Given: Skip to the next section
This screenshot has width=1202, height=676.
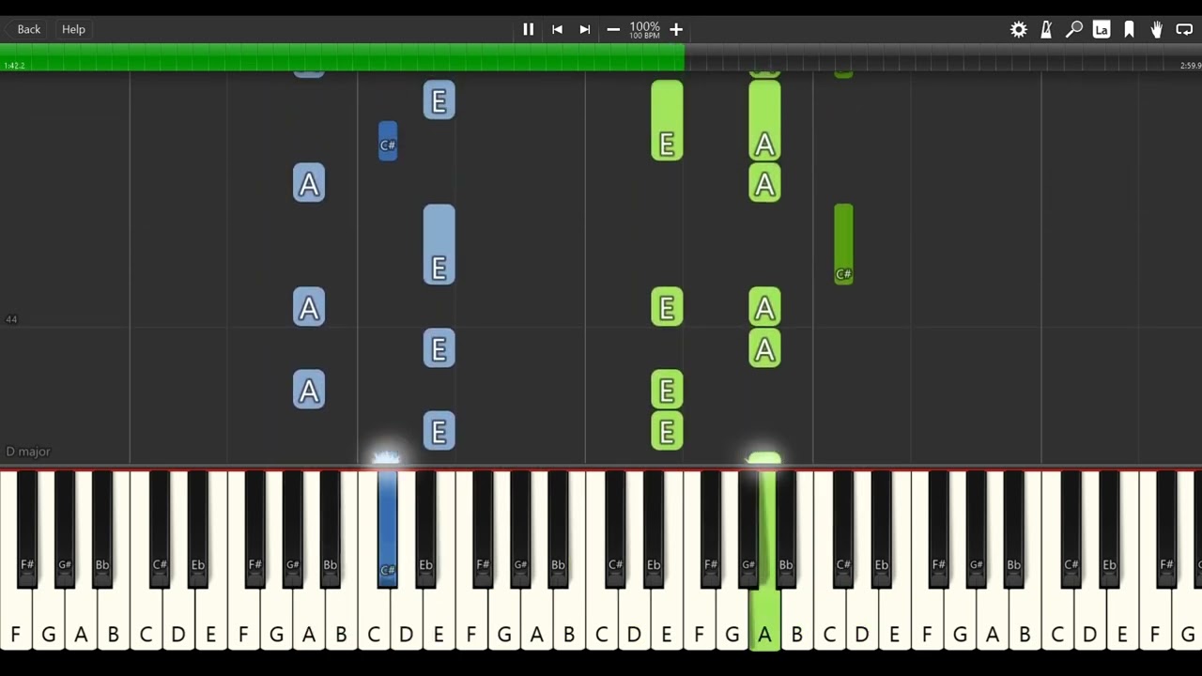Looking at the screenshot, I should [585, 29].
